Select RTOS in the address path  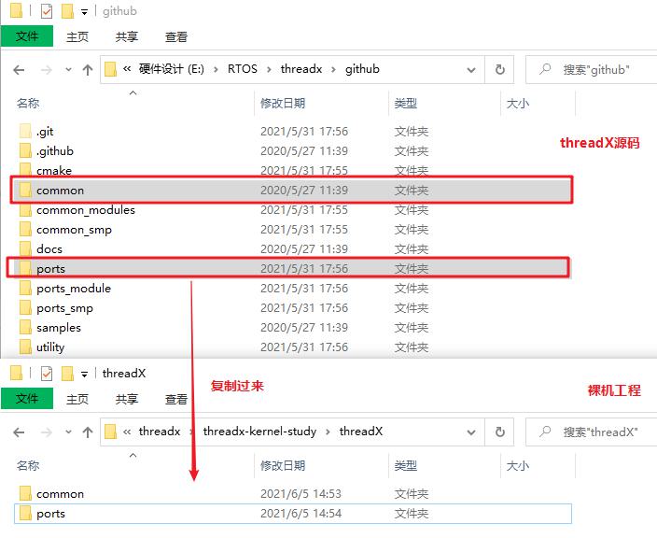(243, 69)
